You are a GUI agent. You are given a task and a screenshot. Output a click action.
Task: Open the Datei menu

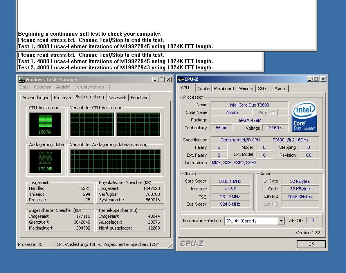25,87
